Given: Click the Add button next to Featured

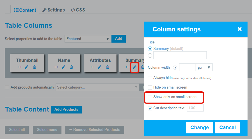Looking at the screenshot, I should click(119, 39).
